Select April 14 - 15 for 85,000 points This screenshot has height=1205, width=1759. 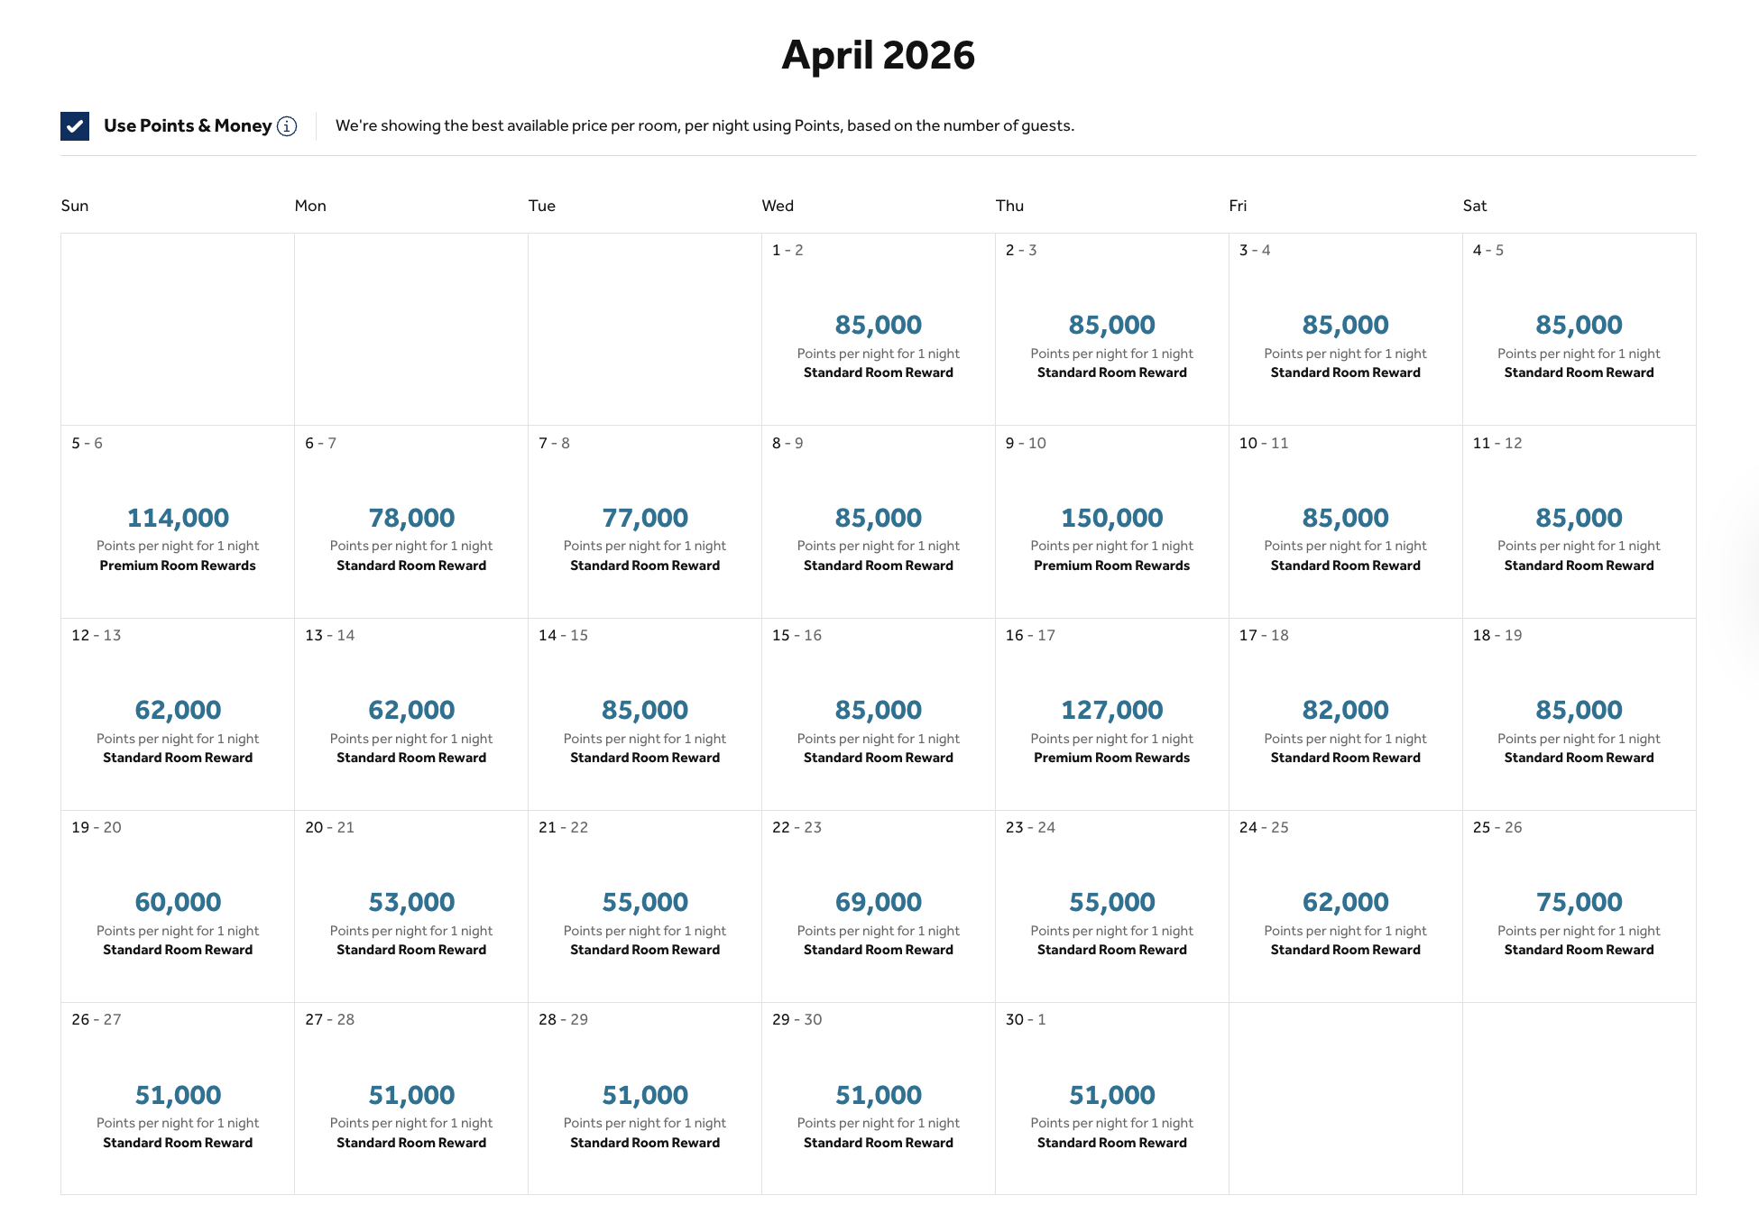645,714
